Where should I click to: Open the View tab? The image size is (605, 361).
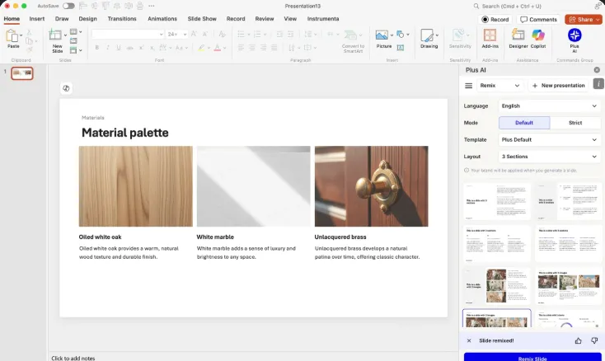(290, 18)
